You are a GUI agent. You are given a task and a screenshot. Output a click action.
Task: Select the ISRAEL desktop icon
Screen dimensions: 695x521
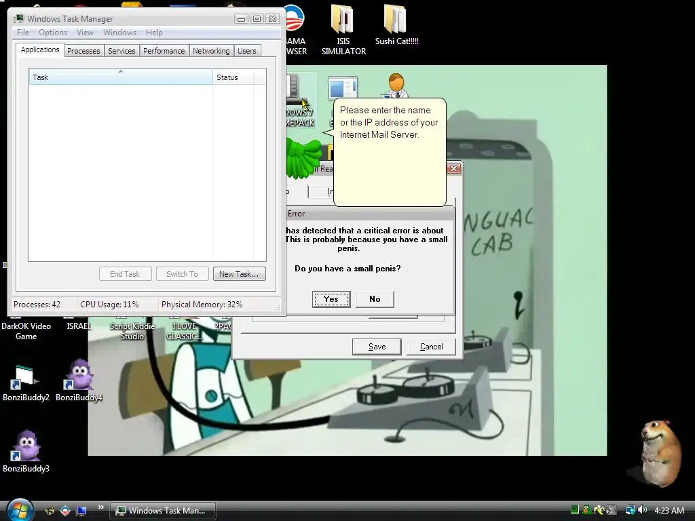click(79, 326)
